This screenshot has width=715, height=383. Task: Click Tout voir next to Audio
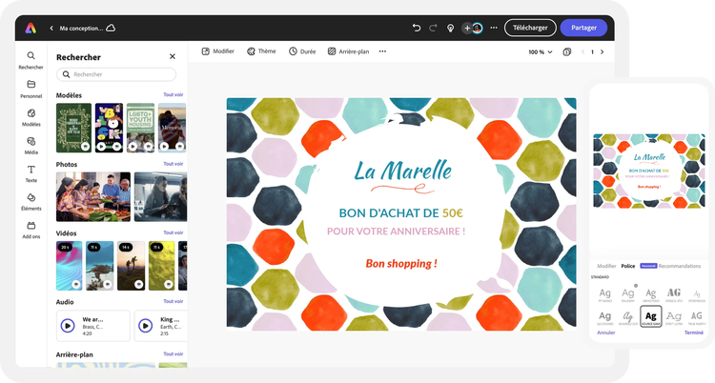coord(174,301)
